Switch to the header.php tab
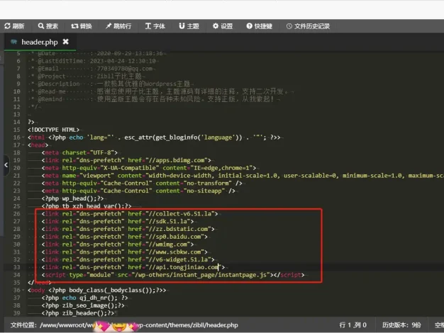Screen dimensions: 444x333 coord(39,42)
